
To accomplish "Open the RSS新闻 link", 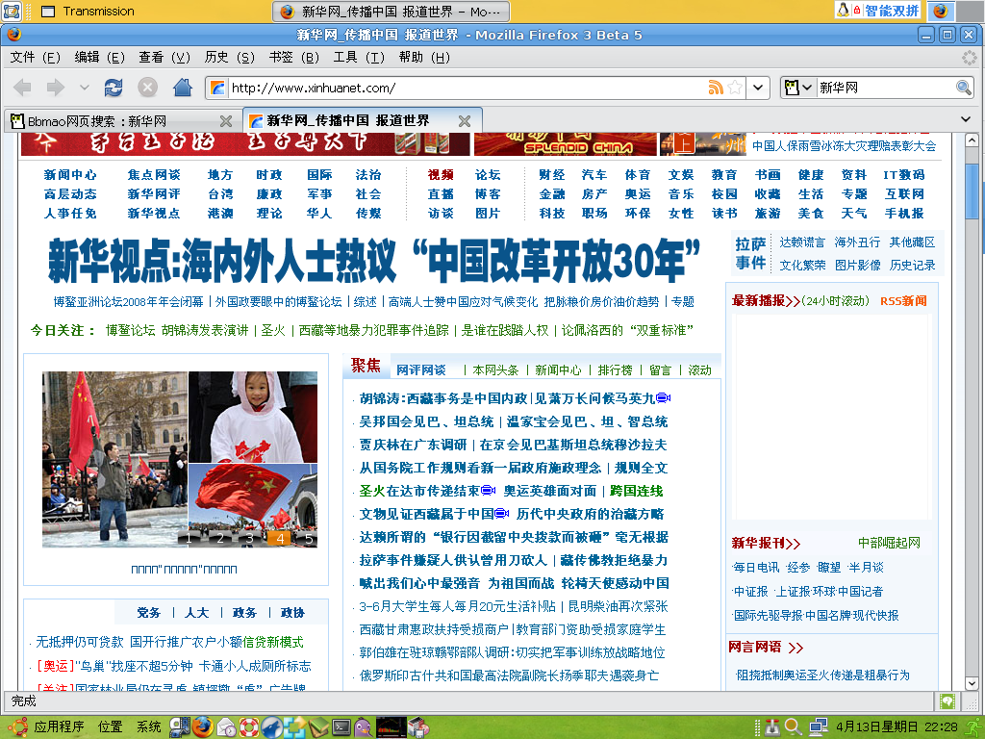I will click(x=903, y=301).
